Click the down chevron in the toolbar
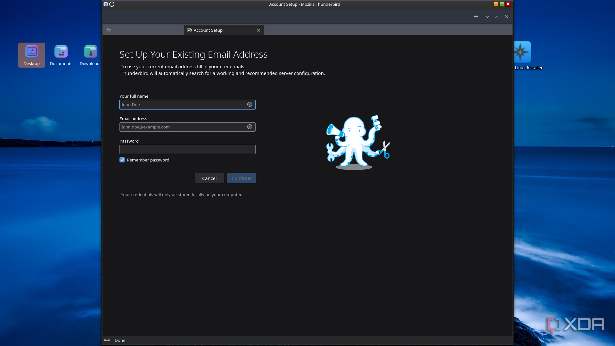 [488, 17]
